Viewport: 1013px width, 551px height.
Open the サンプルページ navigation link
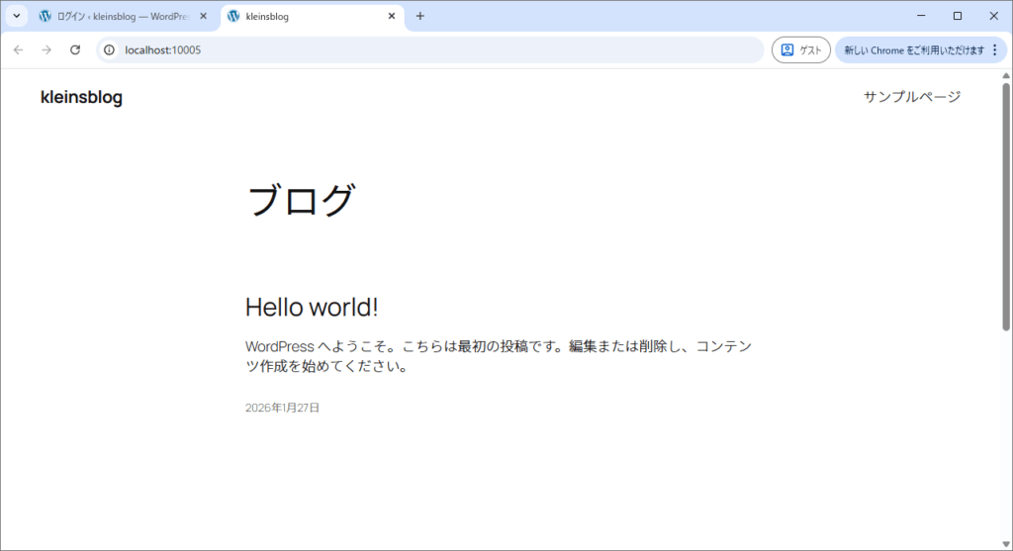click(x=911, y=96)
